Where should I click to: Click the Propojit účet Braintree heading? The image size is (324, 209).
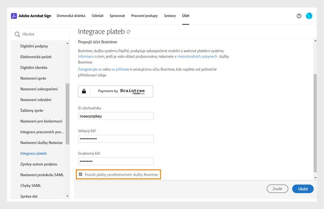[97, 42]
